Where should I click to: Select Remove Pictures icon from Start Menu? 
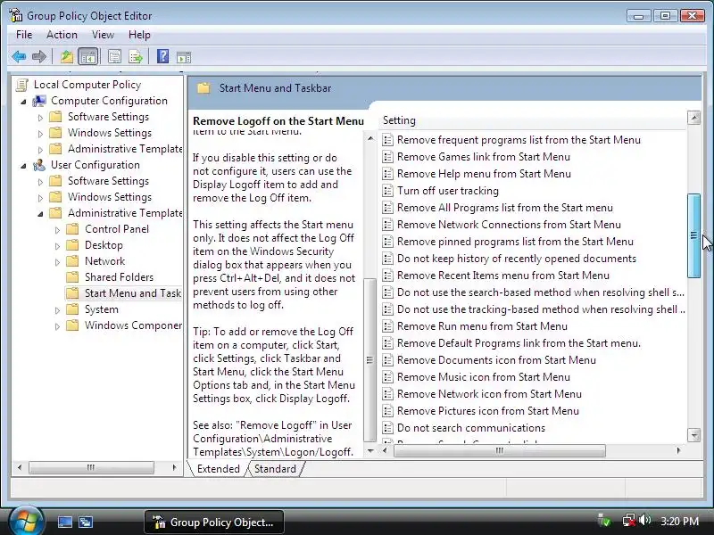coord(487,411)
